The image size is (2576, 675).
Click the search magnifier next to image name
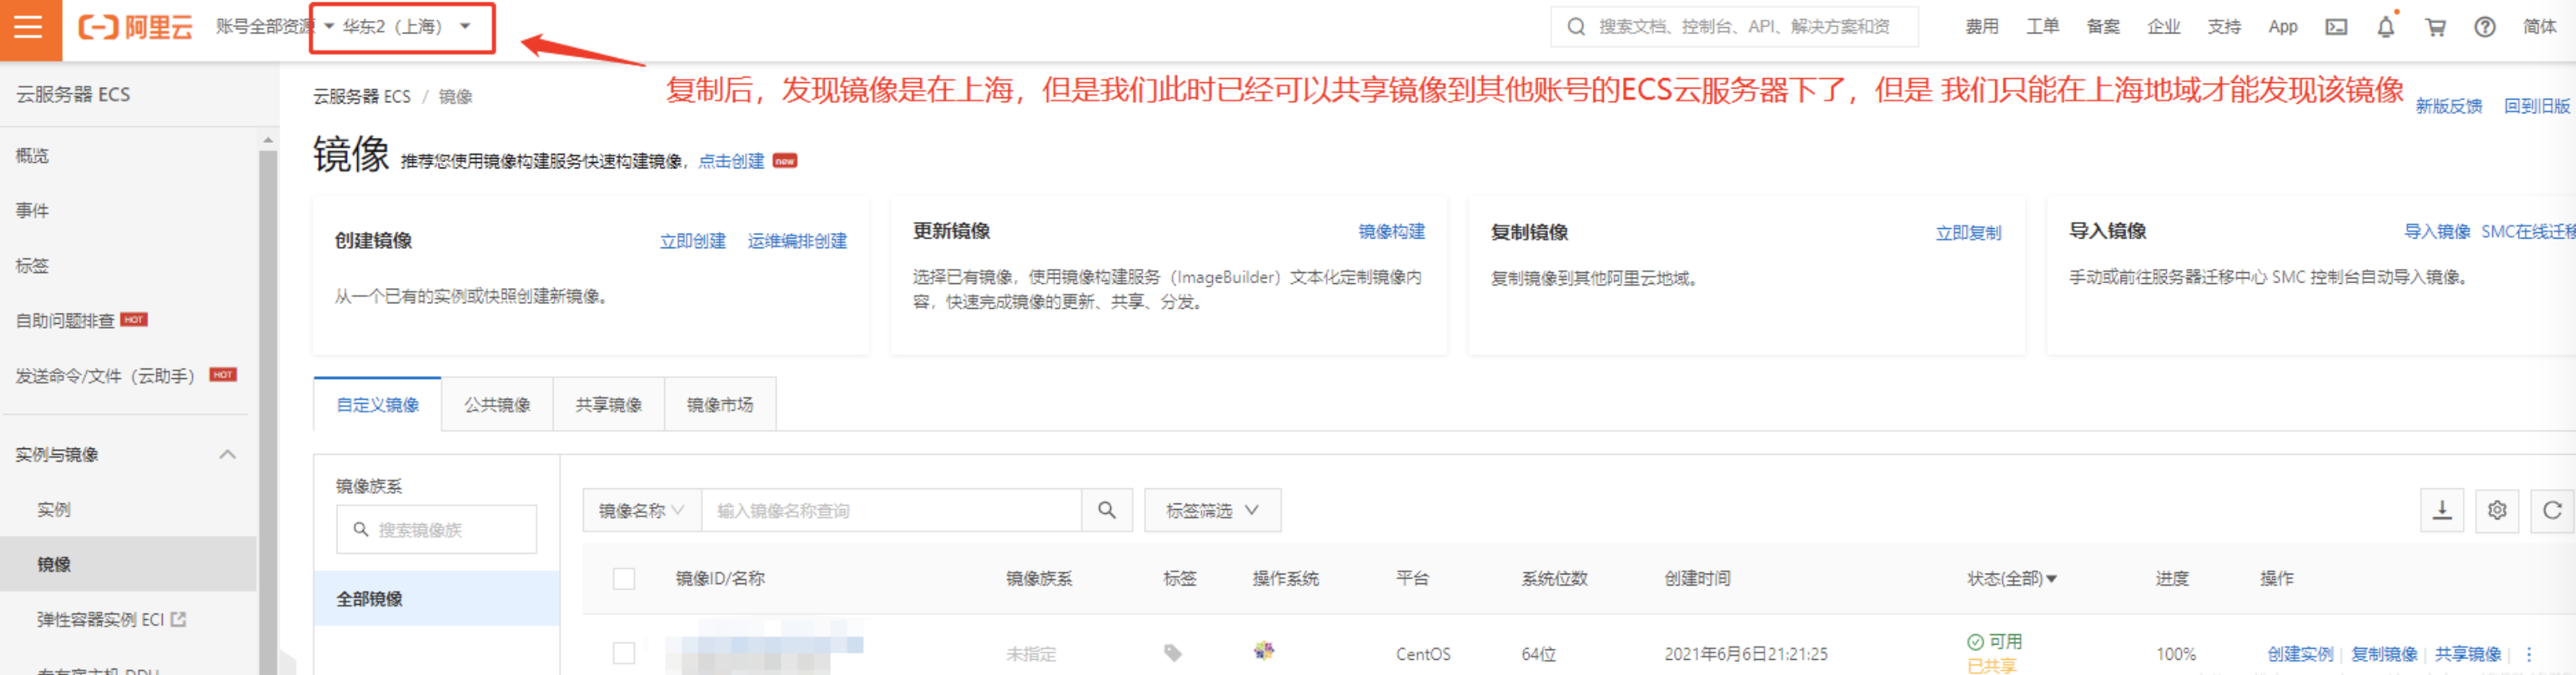(1107, 510)
